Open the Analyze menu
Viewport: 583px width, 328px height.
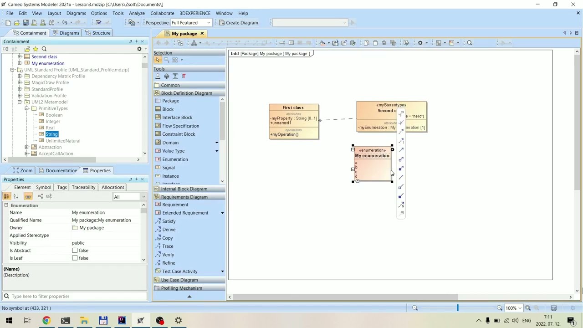click(137, 13)
